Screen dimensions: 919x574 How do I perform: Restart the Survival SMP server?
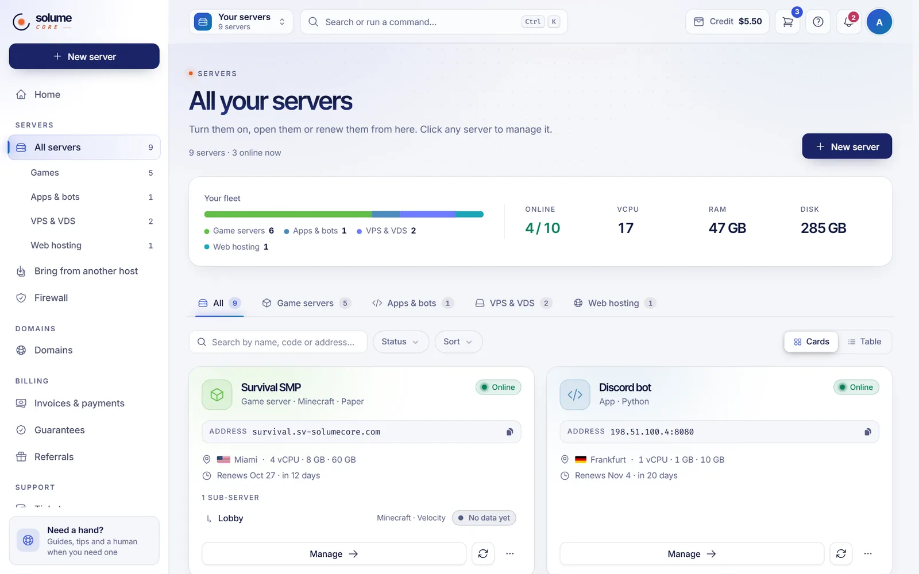coord(483,554)
